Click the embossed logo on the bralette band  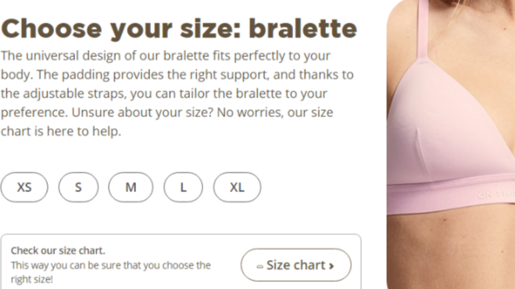496,194
